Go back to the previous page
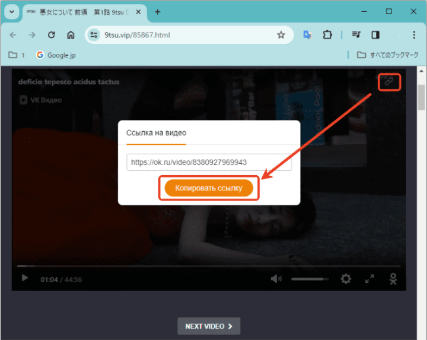This screenshot has width=427, height=340. pos(13,35)
